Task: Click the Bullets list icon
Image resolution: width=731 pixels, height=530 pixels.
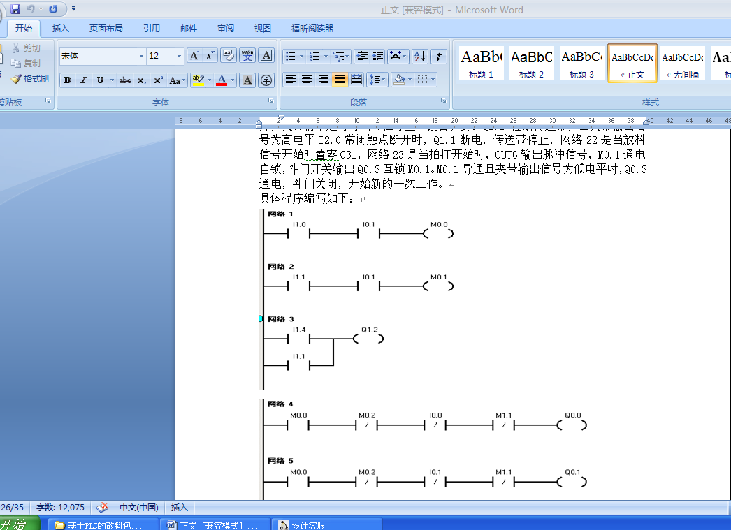Action: tap(291, 57)
